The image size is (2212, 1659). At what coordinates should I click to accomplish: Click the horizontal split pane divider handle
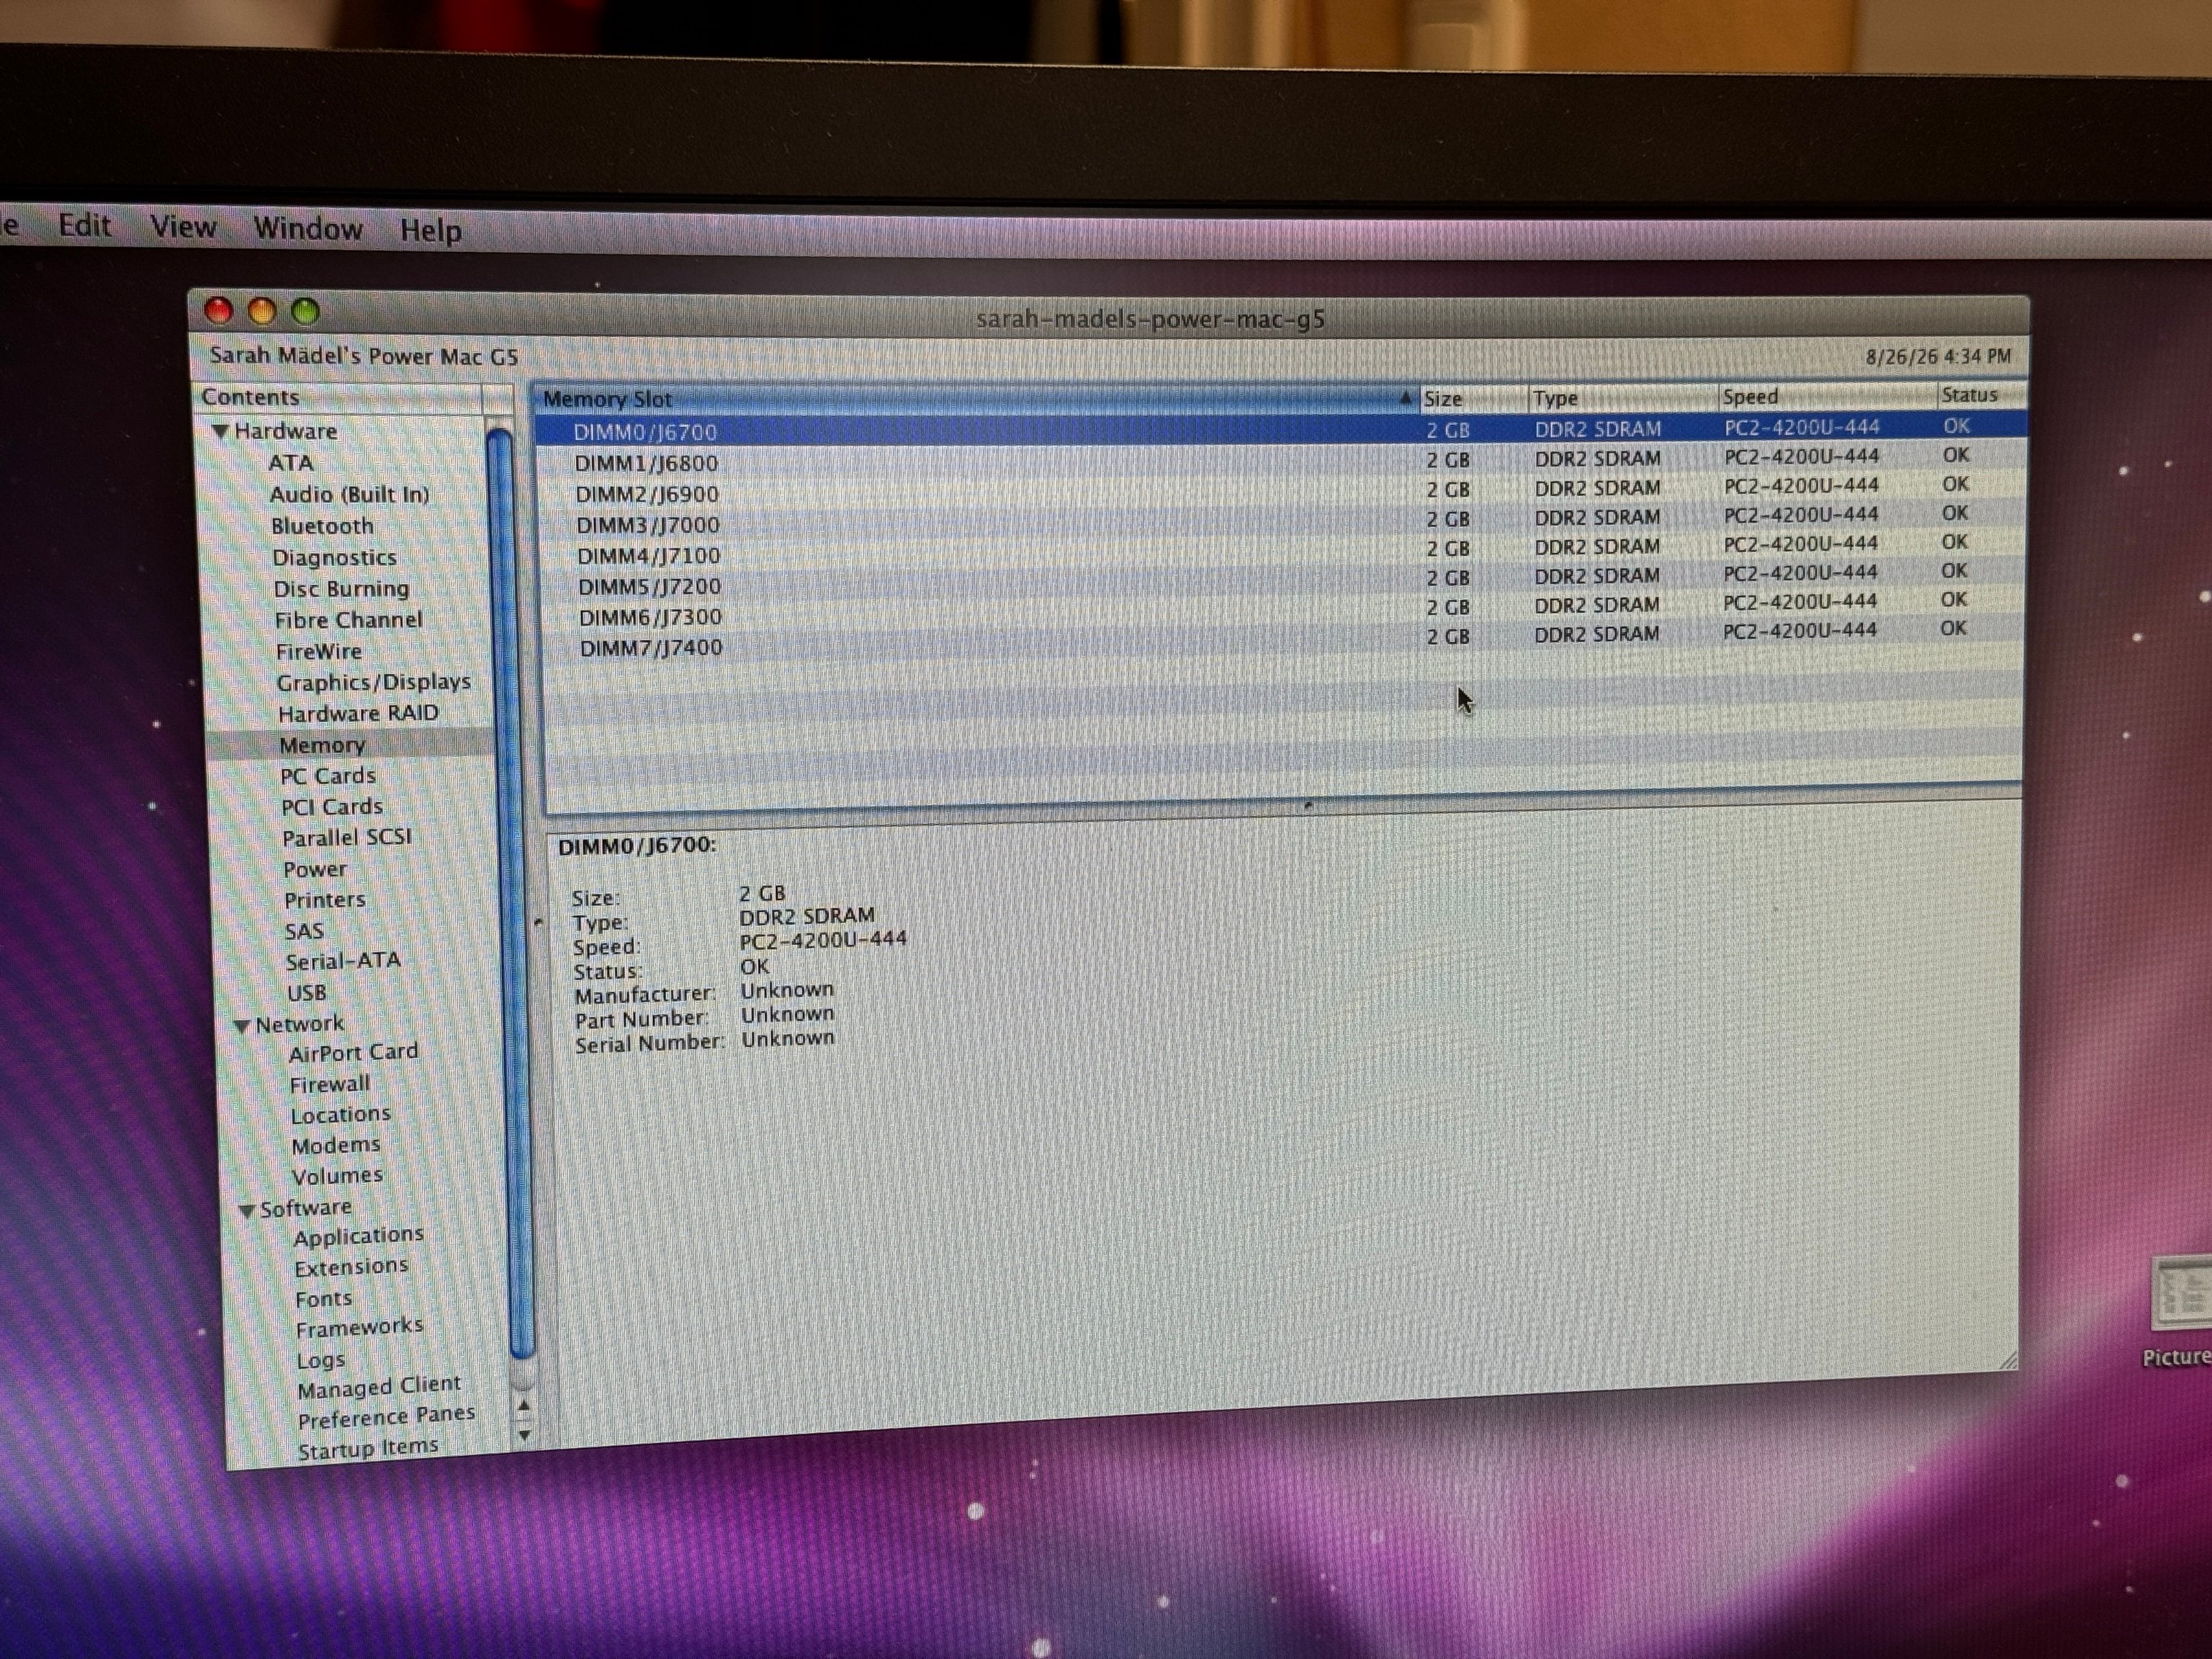(1308, 804)
